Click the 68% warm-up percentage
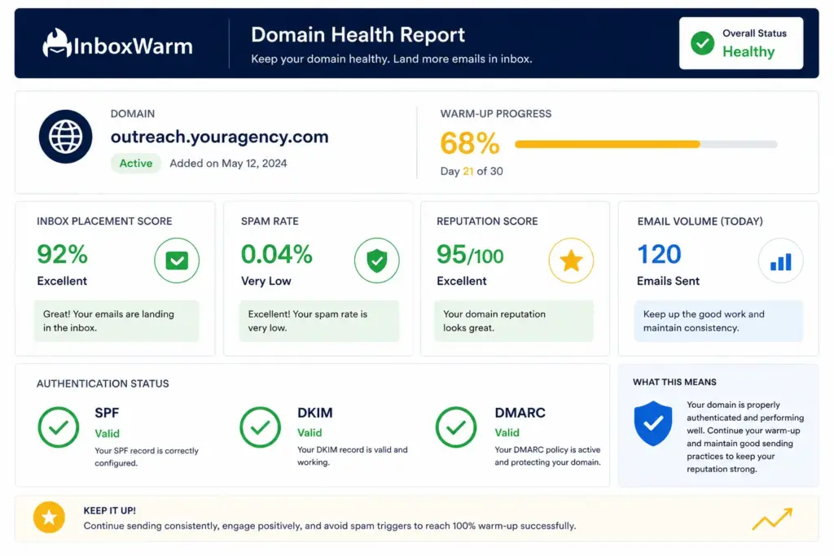Screen dimensions: 834x556 pos(470,143)
